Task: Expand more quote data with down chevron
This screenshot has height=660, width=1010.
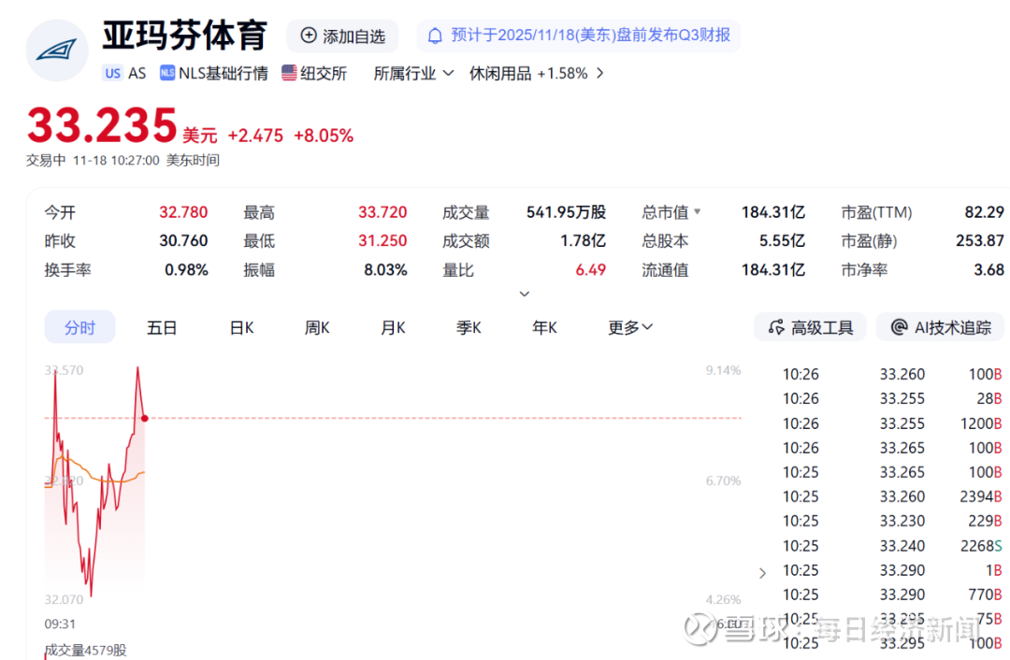Action: point(525,294)
